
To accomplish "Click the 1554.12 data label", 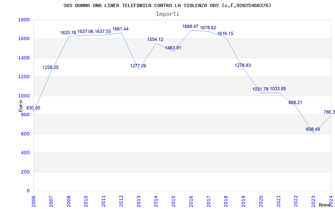I will (155, 40).
